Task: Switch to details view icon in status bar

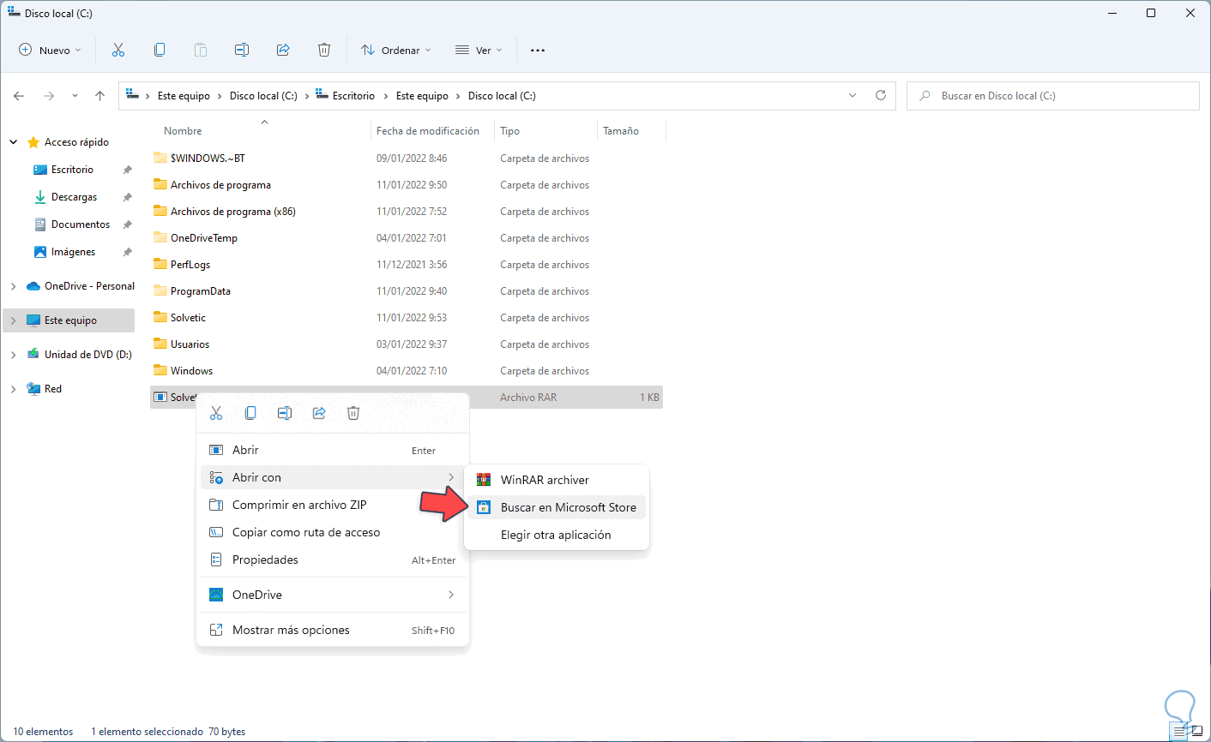Action: (x=1180, y=732)
